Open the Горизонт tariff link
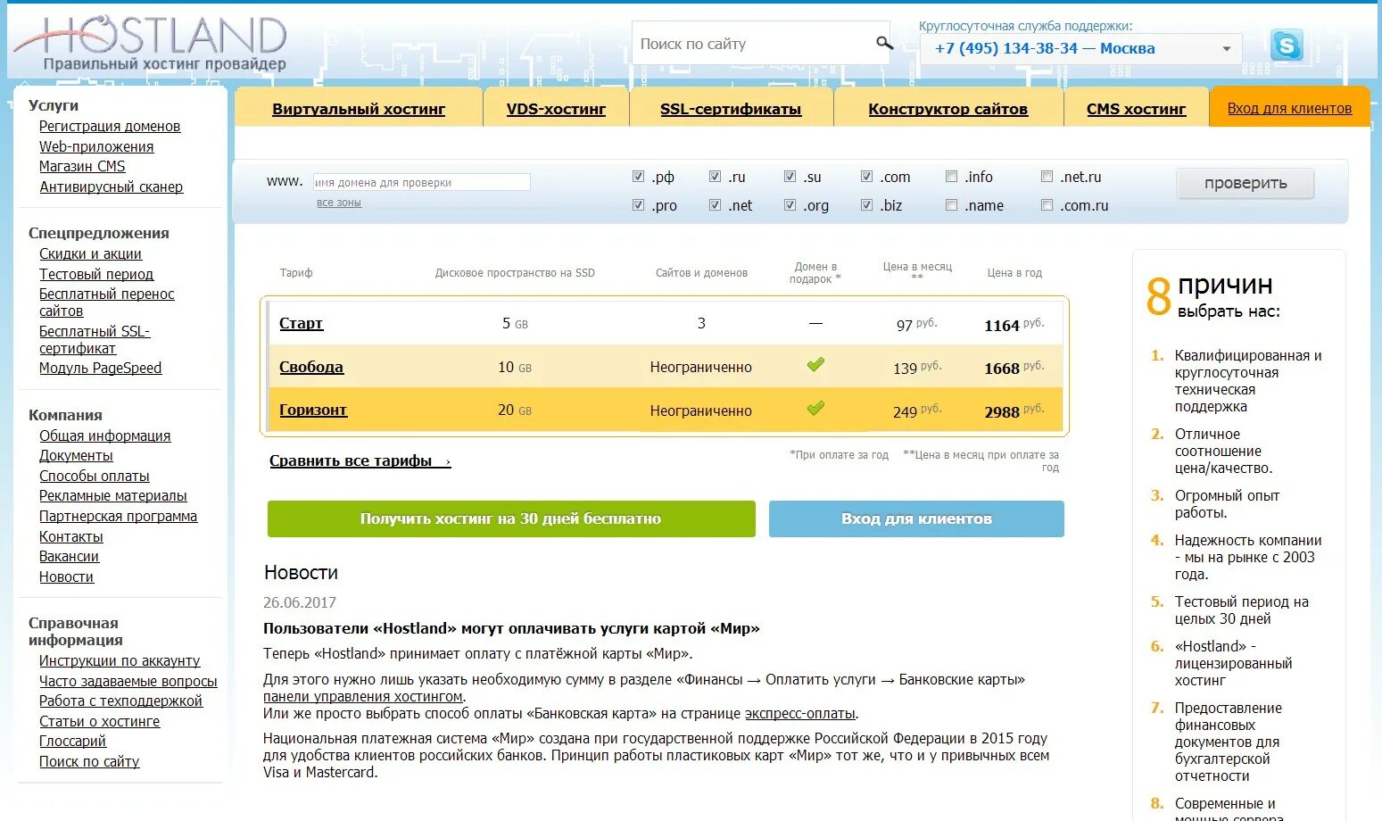The height and width of the screenshot is (821, 1382). click(x=312, y=410)
